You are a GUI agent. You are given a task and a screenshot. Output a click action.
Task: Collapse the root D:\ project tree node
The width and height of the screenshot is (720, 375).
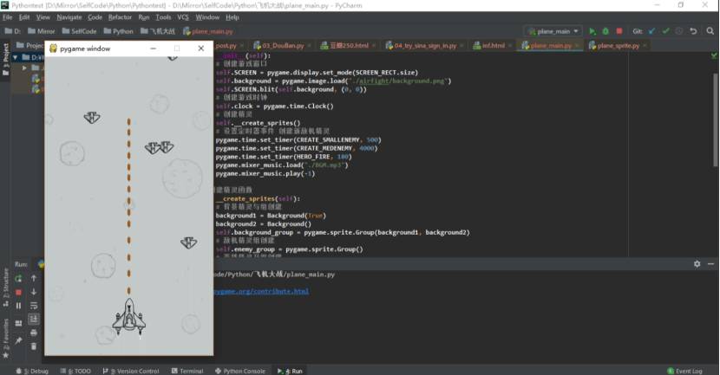[x=15, y=57]
